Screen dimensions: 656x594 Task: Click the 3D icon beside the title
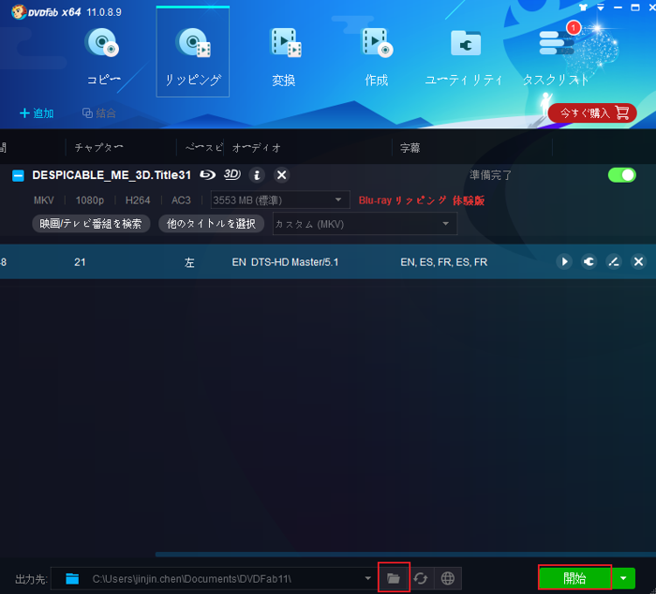point(232,174)
